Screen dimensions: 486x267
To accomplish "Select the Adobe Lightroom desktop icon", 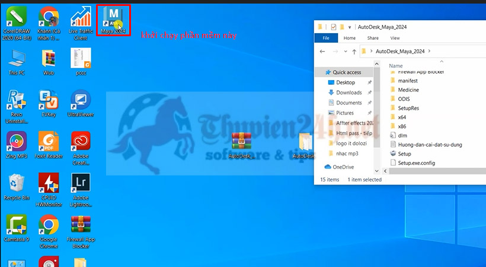I will coord(81,185).
